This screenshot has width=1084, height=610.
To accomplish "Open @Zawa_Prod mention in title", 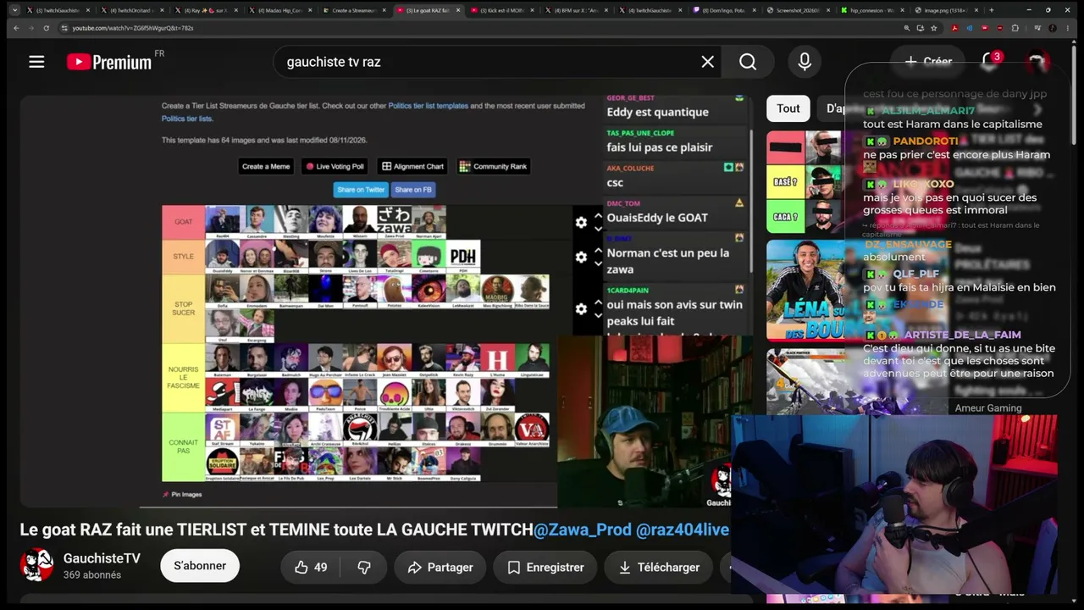I will tap(583, 530).
